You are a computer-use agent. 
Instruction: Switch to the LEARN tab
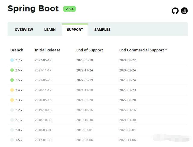tap(50, 29)
